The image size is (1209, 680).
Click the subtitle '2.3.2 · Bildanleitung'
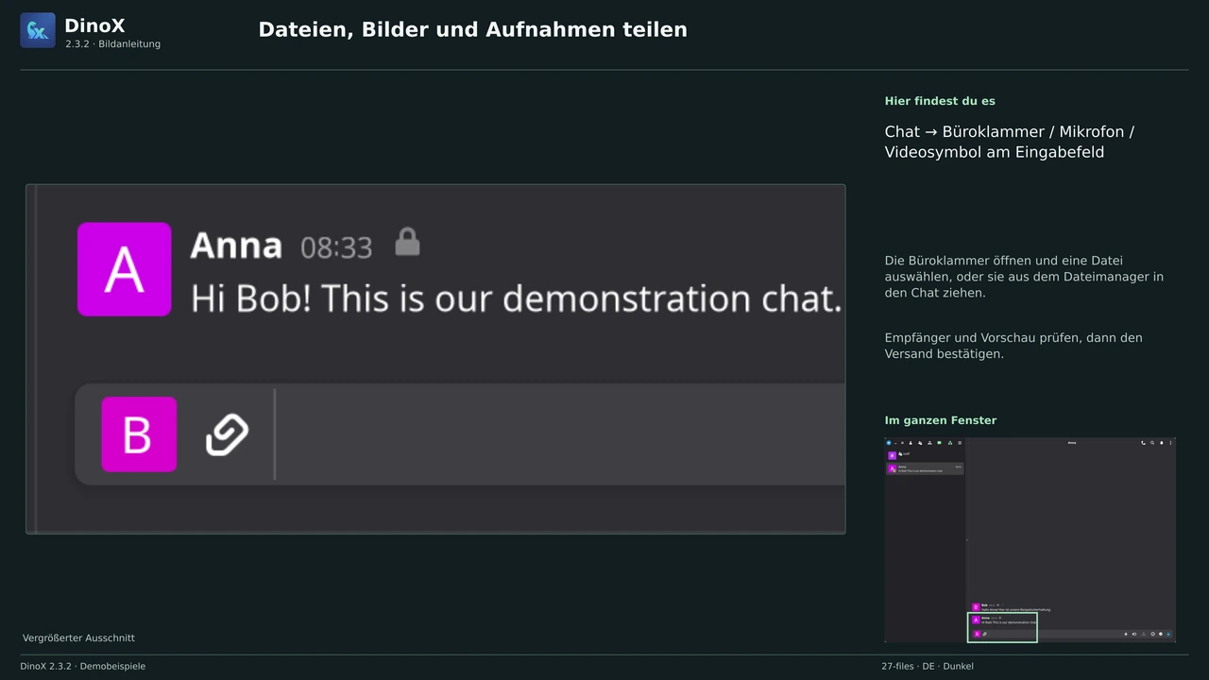click(113, 44)
